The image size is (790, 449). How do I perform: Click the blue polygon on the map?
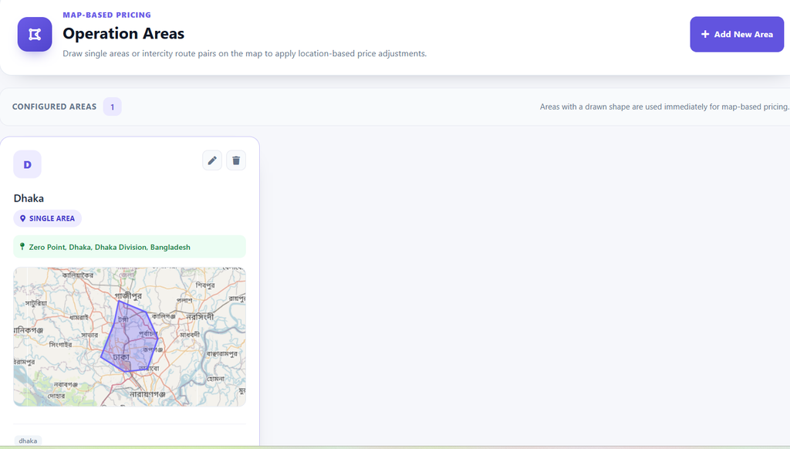(130, 336)
